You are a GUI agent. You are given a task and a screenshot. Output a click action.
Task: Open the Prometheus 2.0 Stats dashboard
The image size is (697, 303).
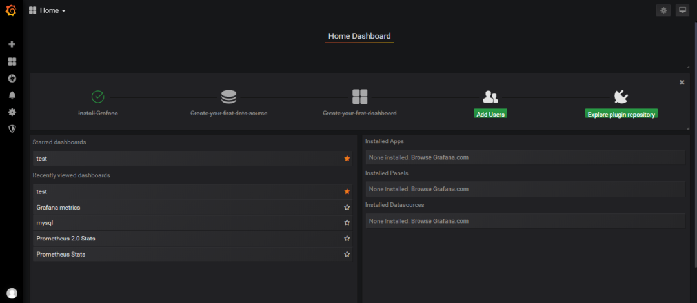[x=192, y=238]
